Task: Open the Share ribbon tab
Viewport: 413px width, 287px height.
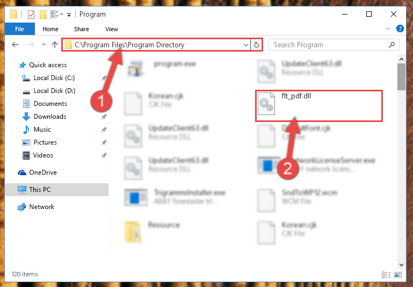Action: (x=82, y=29)
